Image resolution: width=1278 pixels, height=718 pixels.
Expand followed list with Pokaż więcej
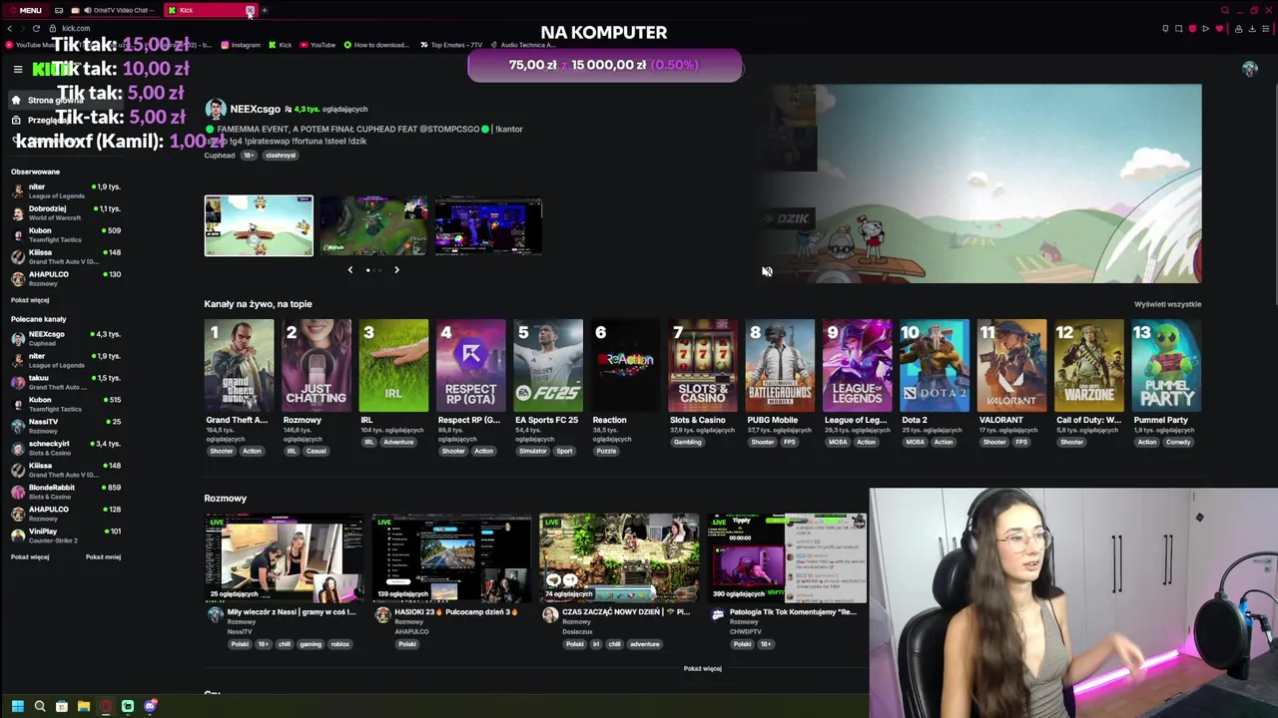30,300
